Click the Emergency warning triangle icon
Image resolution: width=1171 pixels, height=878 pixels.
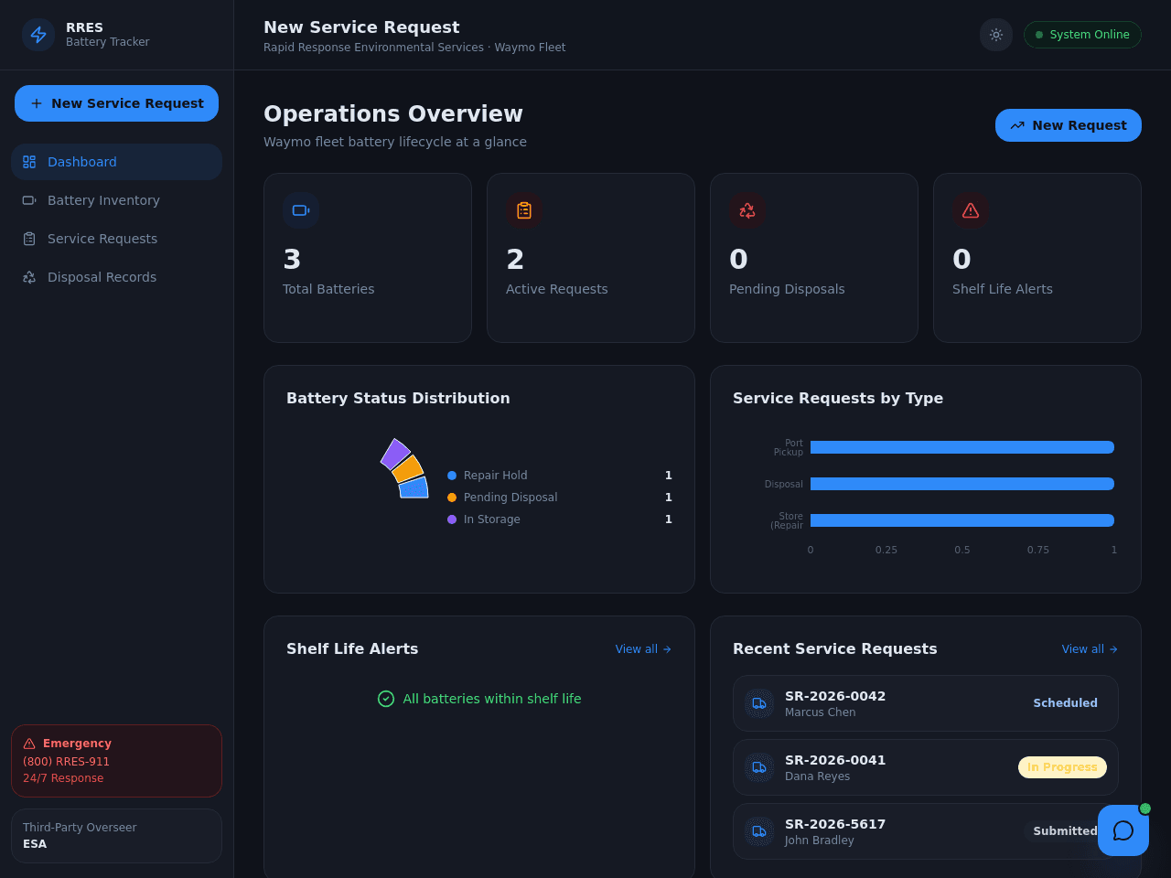tap(29, 744)
